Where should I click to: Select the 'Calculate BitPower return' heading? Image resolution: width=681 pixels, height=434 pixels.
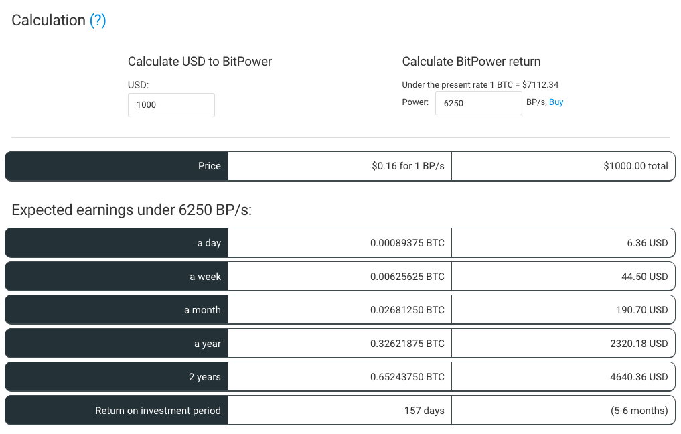coord(471,62)
